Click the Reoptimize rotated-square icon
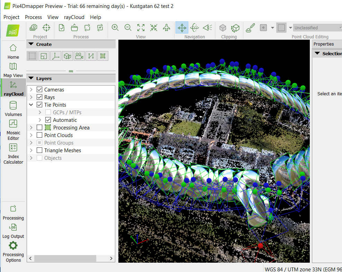342x272 pixels. (87, 28)
